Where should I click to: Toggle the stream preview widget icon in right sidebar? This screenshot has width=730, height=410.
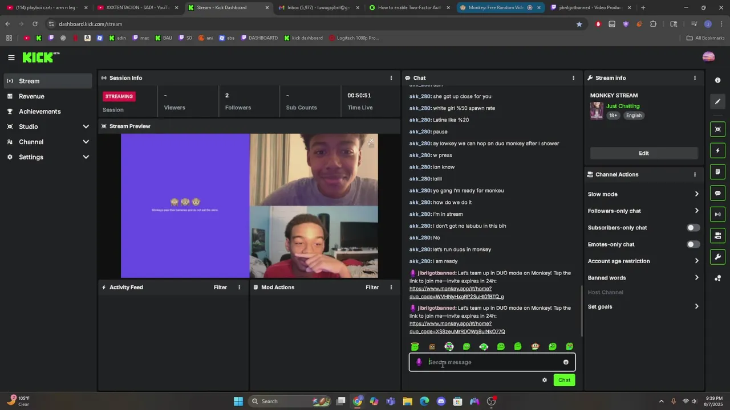pyautogui.click(x=718, y=129)
